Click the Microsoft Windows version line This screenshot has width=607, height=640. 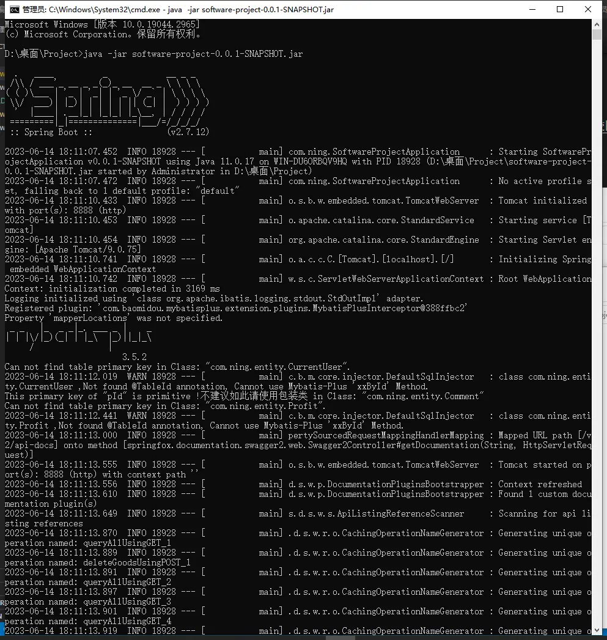pyautogui.click(x=102, y=24)
